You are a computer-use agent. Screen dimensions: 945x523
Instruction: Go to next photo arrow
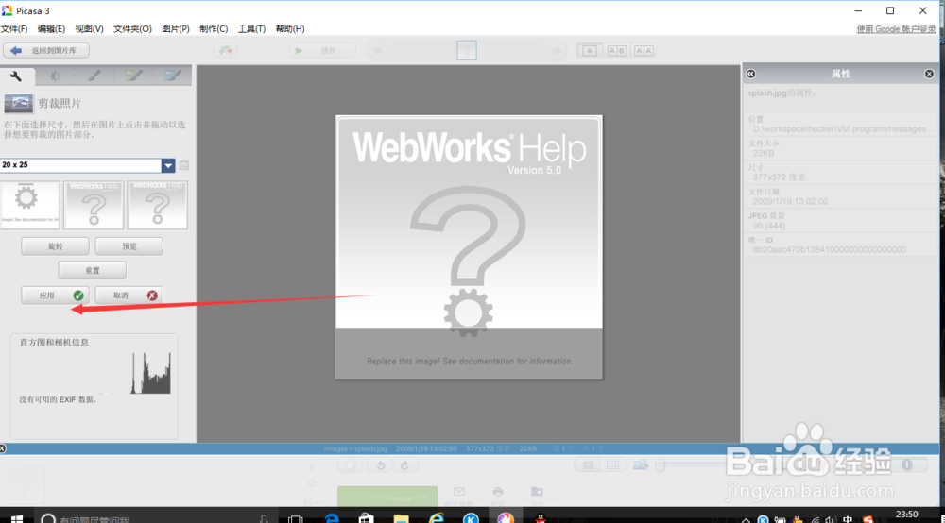[557, 51]
